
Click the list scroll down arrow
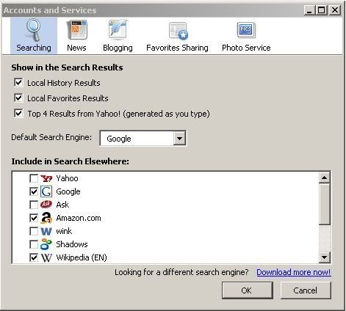click(x=325, y=257)
